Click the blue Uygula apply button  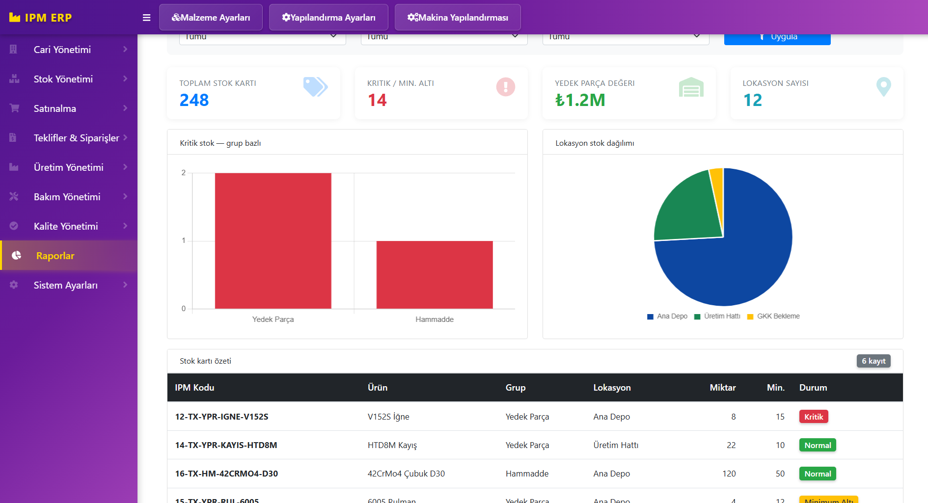click(x=777, y=39)
